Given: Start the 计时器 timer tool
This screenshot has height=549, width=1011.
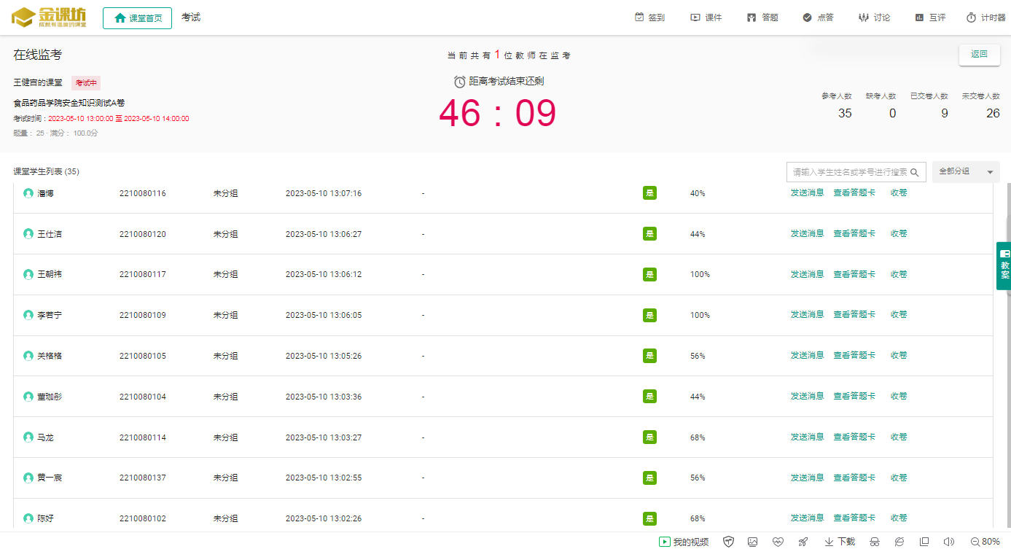Looking at the screenshot, I should coord(985,17).
